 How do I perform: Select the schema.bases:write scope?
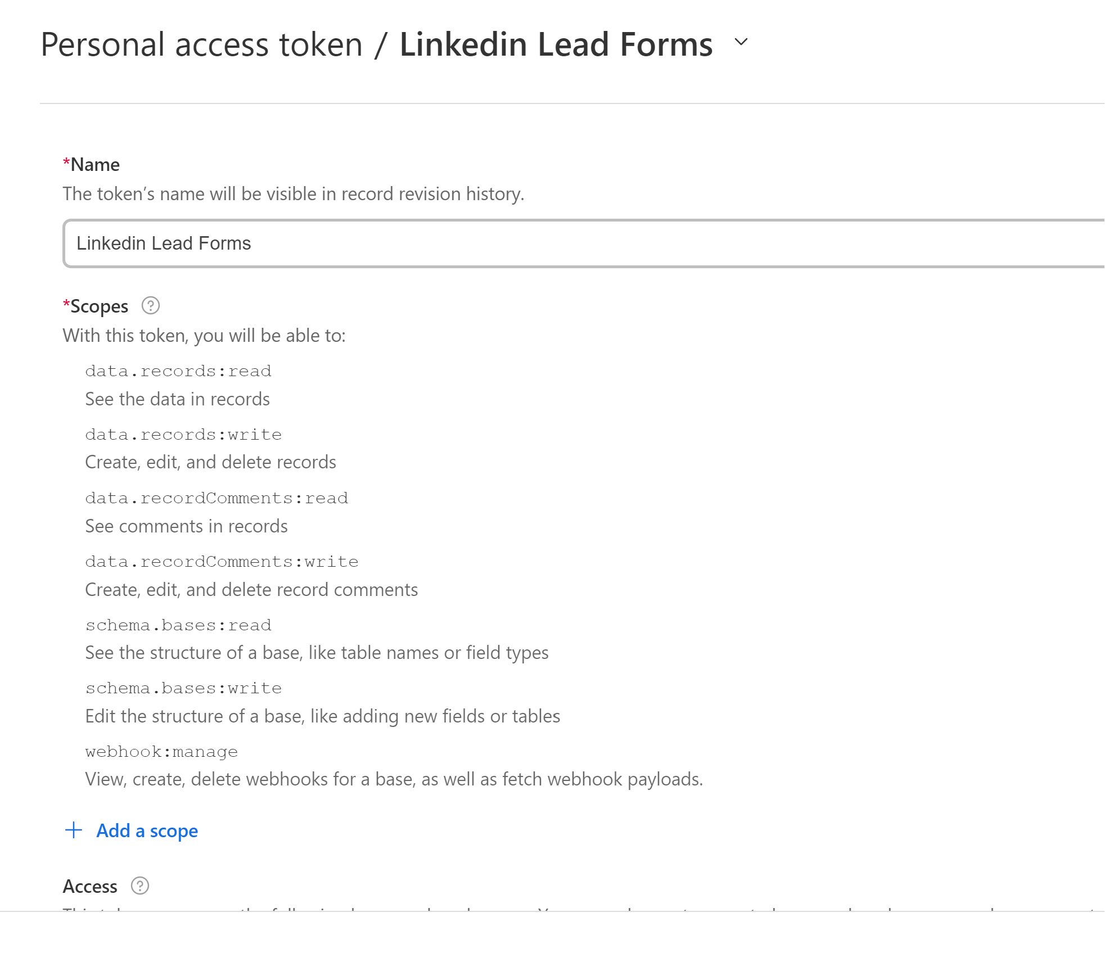pos(183,688)
